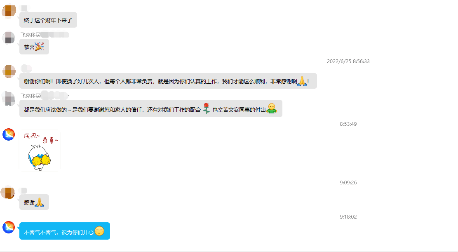Click the 9:09:26 timestamp
Image resolution: width=458 pixels, height=252 pixels.
click(x=348, y=183)
